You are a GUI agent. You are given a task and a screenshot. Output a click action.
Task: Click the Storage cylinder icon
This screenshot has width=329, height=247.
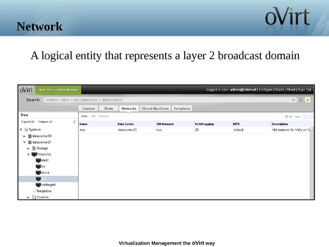34,148
